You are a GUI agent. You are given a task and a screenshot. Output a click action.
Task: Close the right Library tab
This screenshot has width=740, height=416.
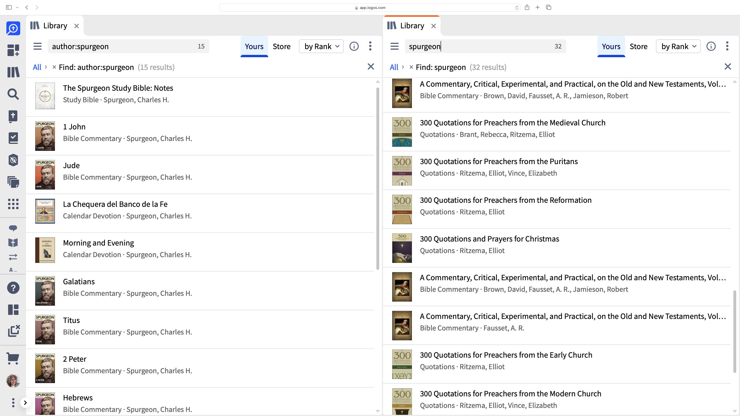click(x=434, y=26)
